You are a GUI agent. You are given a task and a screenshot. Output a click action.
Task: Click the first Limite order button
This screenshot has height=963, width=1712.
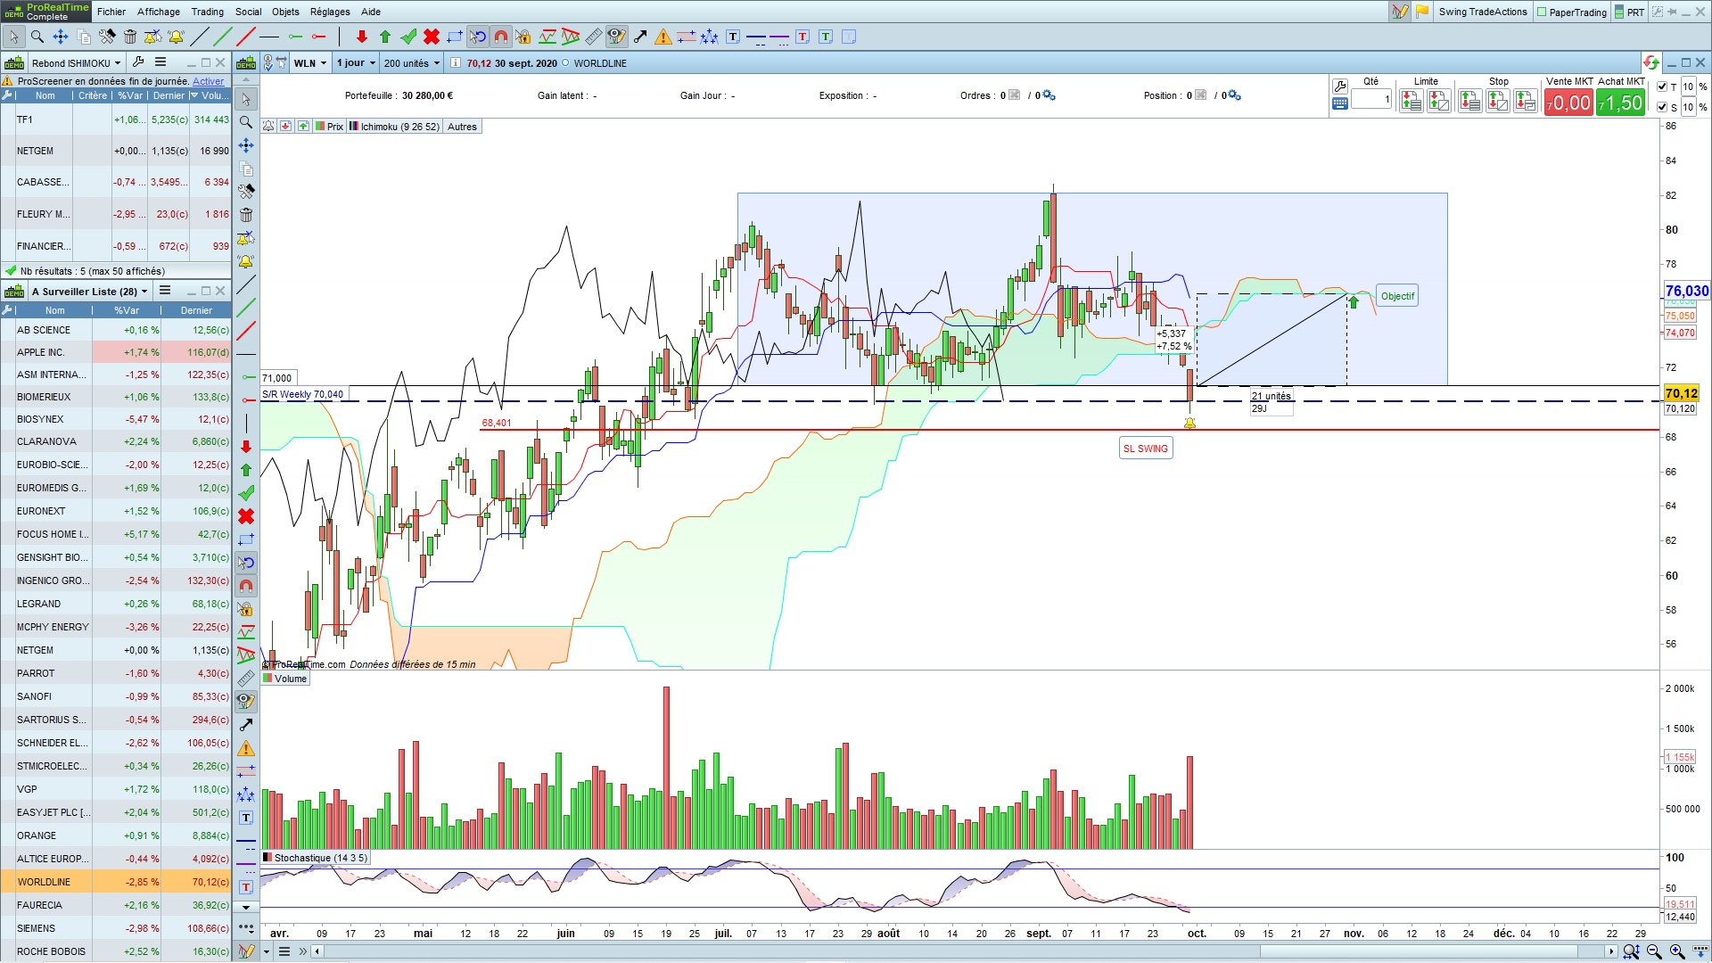click(x=1411, y=102)
